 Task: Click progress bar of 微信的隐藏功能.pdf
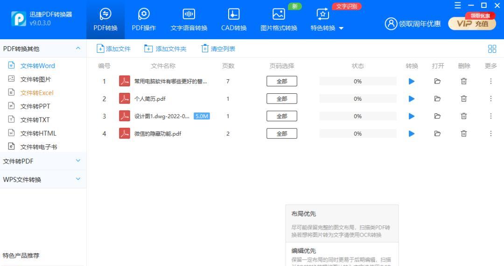(x=358, y=133)
